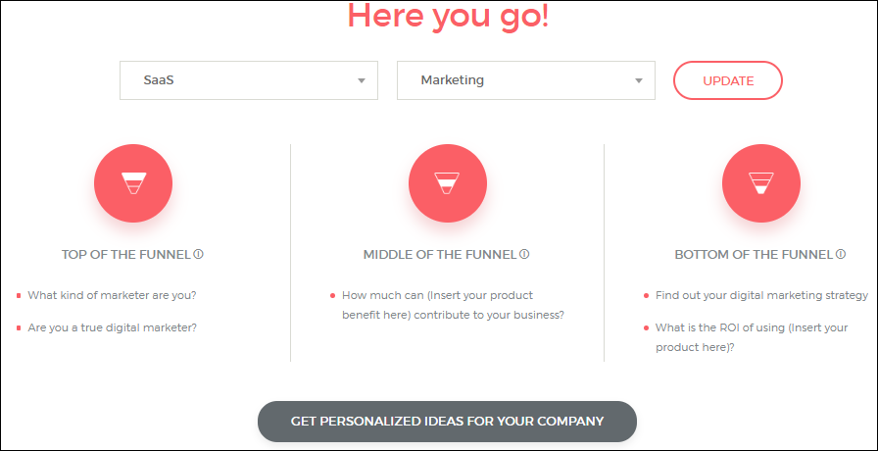Select 'Are you a true digital marketer?' idea
The height and width of the screenshot is (451, 878).
click(x=112, y=327)
